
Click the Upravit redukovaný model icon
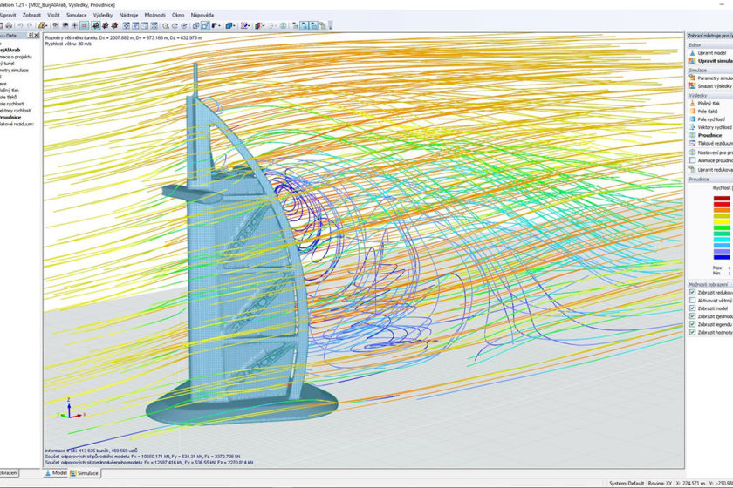click(x=692, y=170)
